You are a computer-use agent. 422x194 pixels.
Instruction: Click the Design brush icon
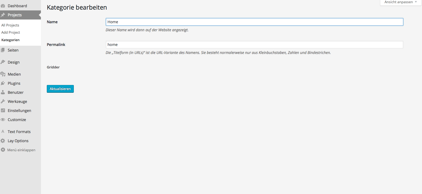pyautogui.click(x=3, y=62)
